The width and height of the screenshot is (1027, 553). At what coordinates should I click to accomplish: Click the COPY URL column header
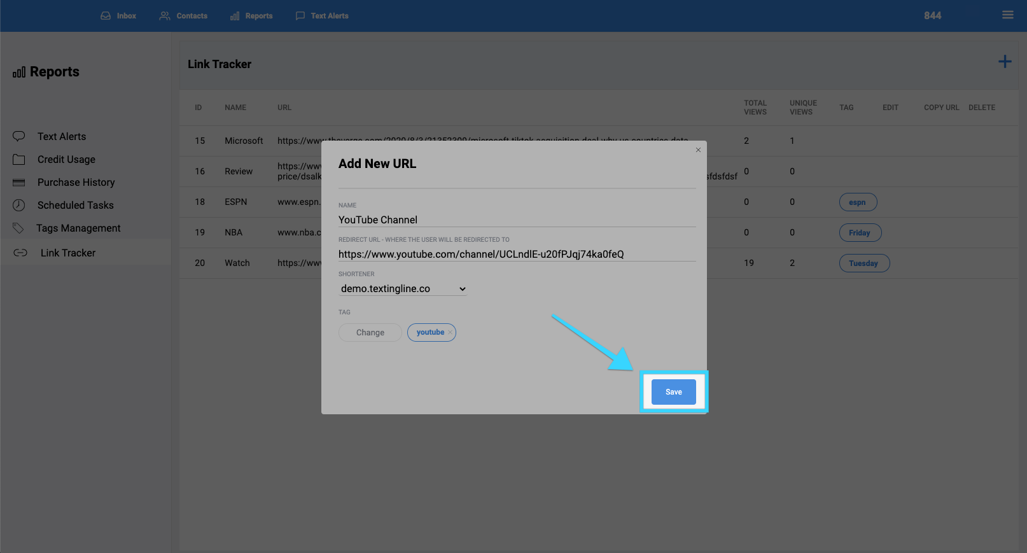[942, 108]
